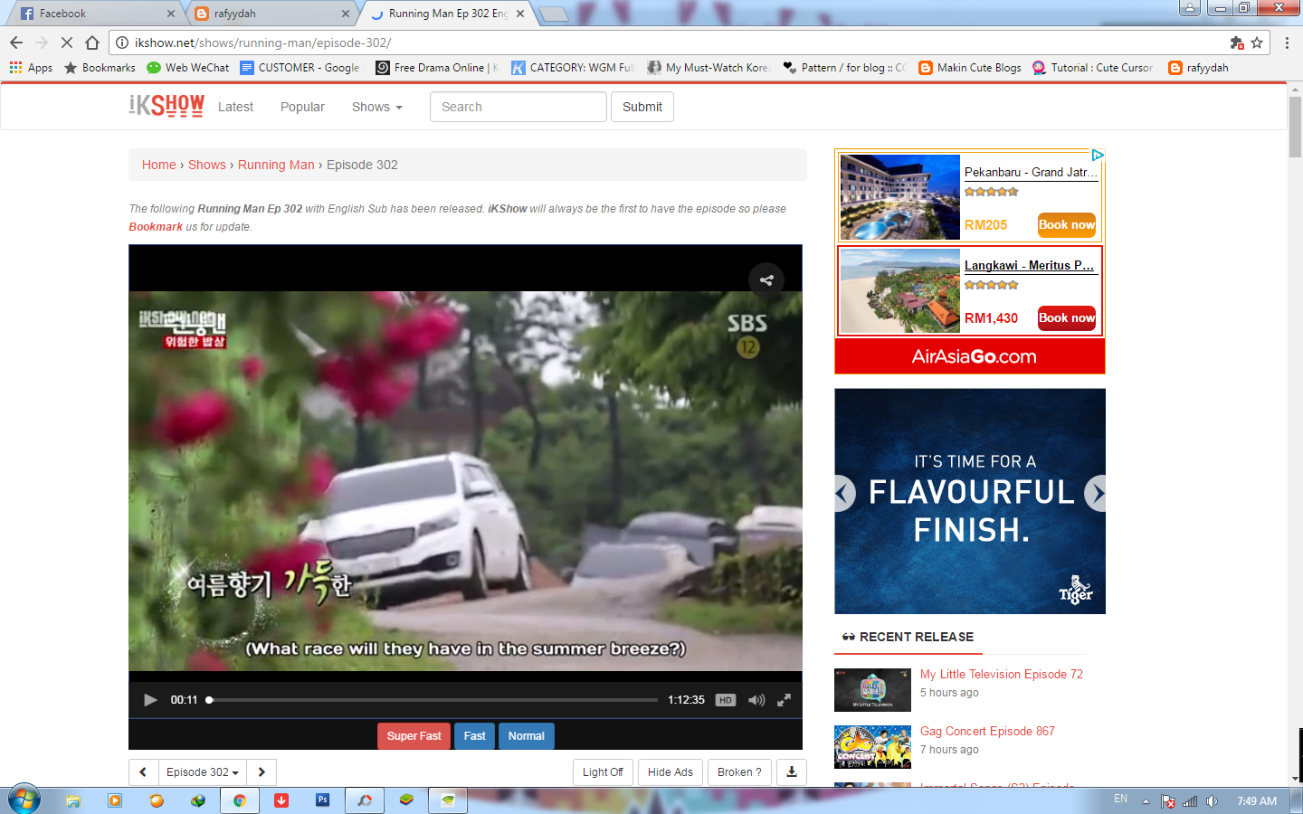Open the Episode 302 dropdown

pyautogui.click(x=203, y=772)
